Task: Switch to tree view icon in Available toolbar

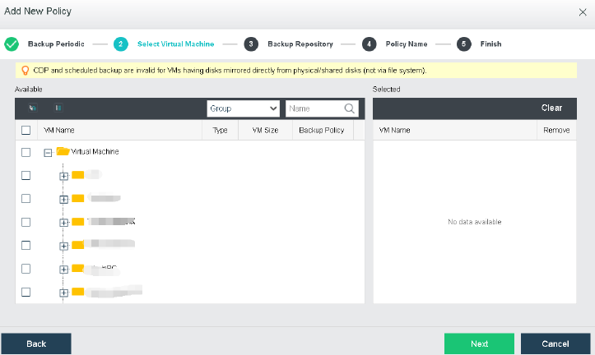Action: pyautogui.click(x=33, y=108)
